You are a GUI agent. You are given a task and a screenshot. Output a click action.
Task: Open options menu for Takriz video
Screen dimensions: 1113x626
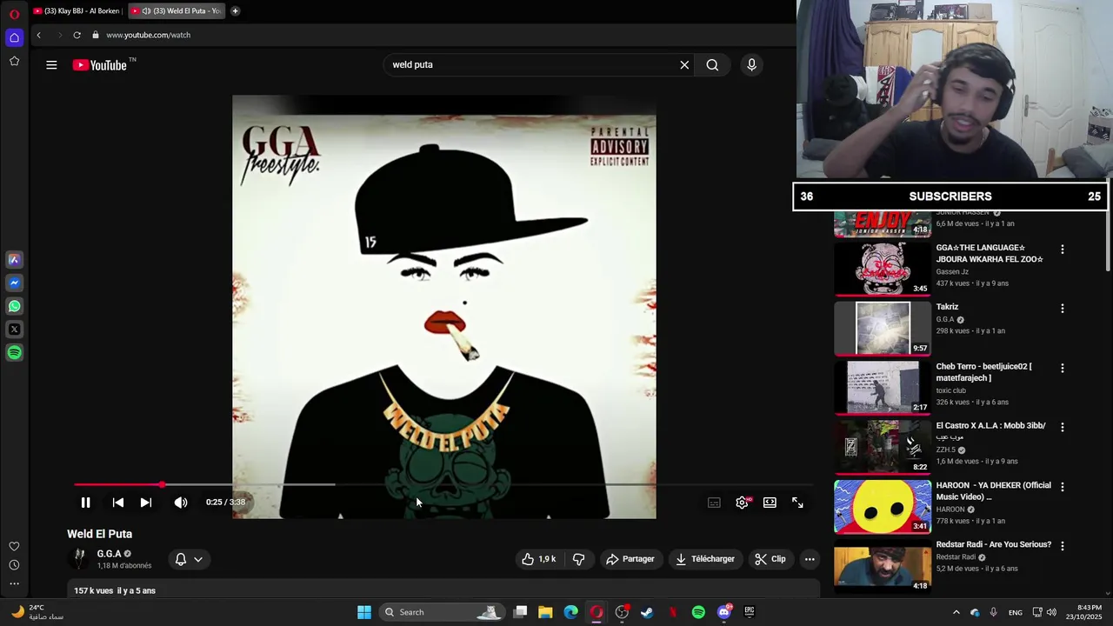point(1062,309)
